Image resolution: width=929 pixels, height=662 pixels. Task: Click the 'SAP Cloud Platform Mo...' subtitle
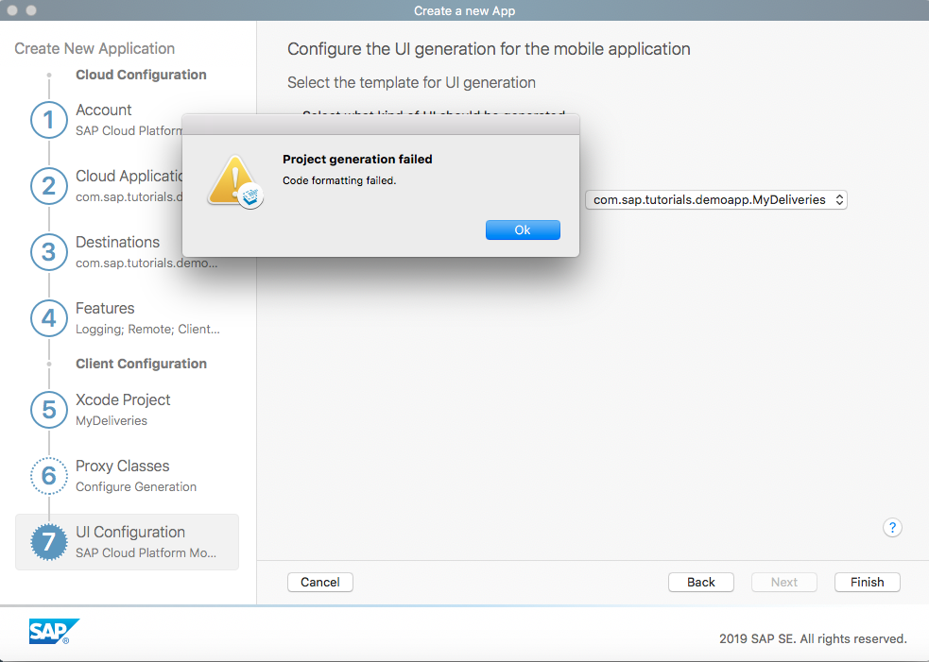(146, 553)
